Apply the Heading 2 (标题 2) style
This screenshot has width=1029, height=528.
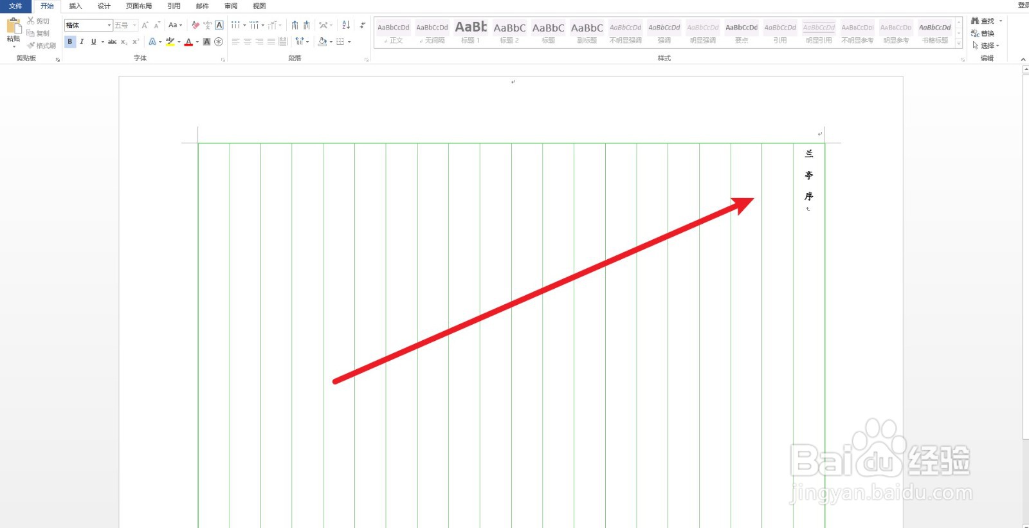(x=509, y=32)
